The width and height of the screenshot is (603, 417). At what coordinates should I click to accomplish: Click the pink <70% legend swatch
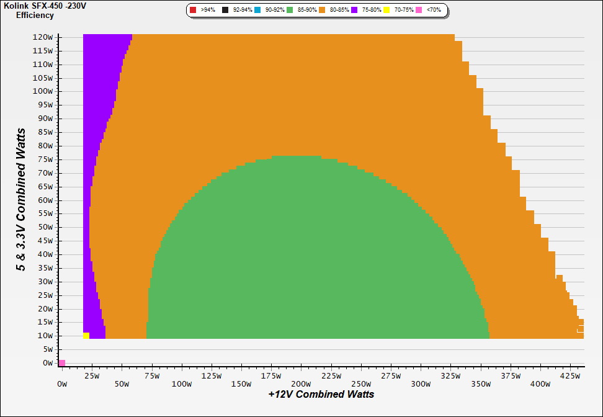click(419, 11)
